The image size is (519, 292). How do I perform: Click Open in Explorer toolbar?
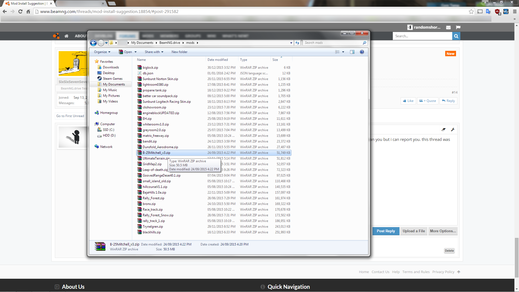[125, 52]
